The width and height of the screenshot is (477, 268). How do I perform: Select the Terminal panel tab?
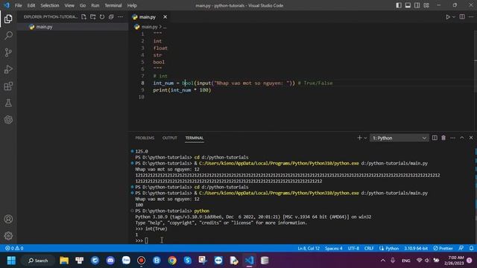[195, 138]
